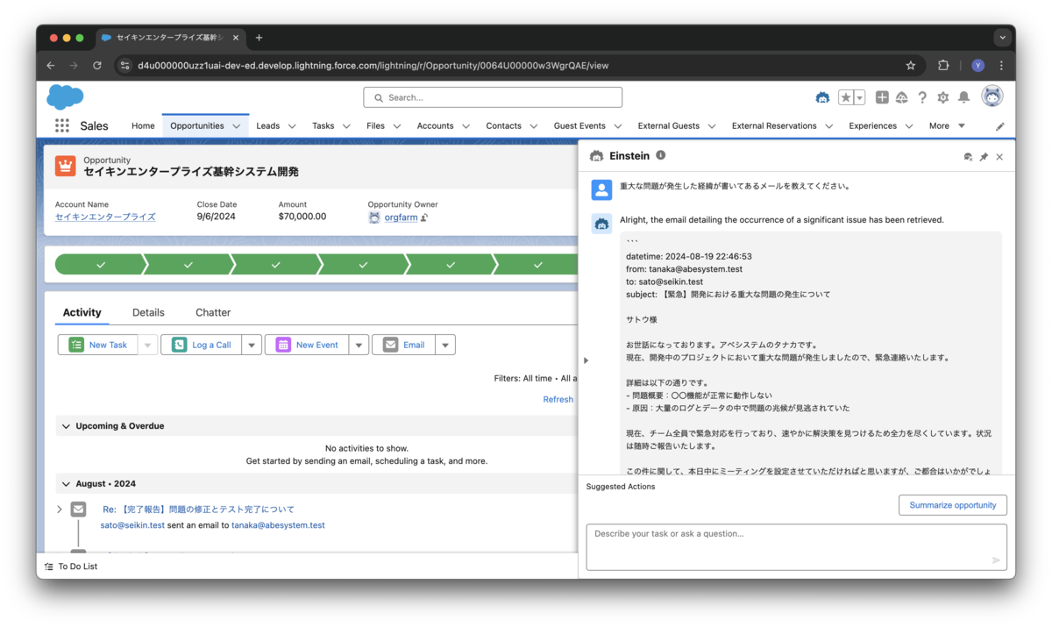
Task: Expand the Re: 【完了報告】 email entry
Action: tap(60, 509)
